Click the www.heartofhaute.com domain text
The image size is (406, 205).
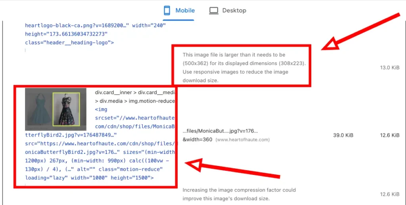243,140
